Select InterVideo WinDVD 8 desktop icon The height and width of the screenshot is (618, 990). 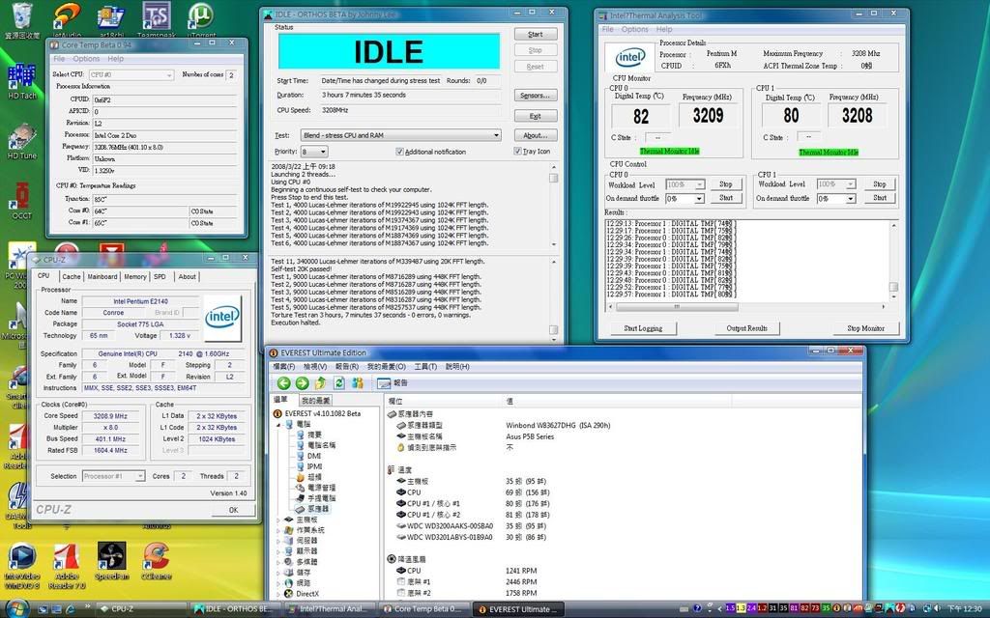(x=22, y=566)
